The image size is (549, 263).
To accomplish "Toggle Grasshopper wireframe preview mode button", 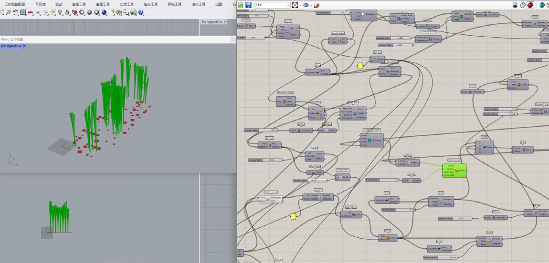I will click(523, 5).
